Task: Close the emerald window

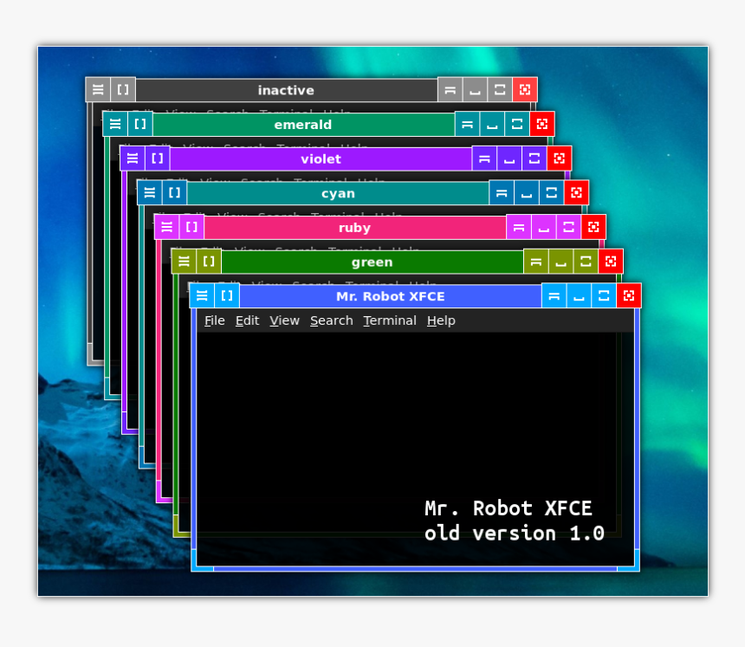Action: pos(542,124)
